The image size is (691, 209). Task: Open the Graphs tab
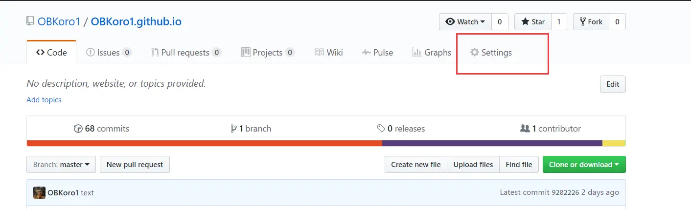click(432, 52)
